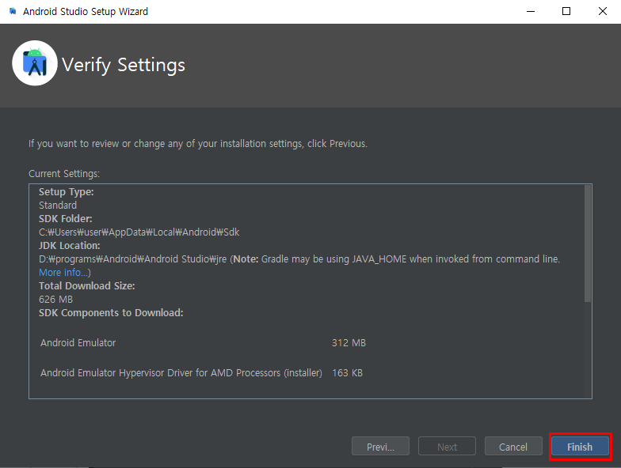Click the SDK Components to Download label
Image resolution: width=621 pixels, height=468 pixels.
click(x=111, y=313)
